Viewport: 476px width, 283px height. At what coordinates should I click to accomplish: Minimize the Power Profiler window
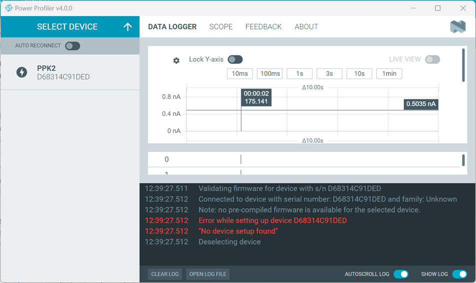point(413,8)
